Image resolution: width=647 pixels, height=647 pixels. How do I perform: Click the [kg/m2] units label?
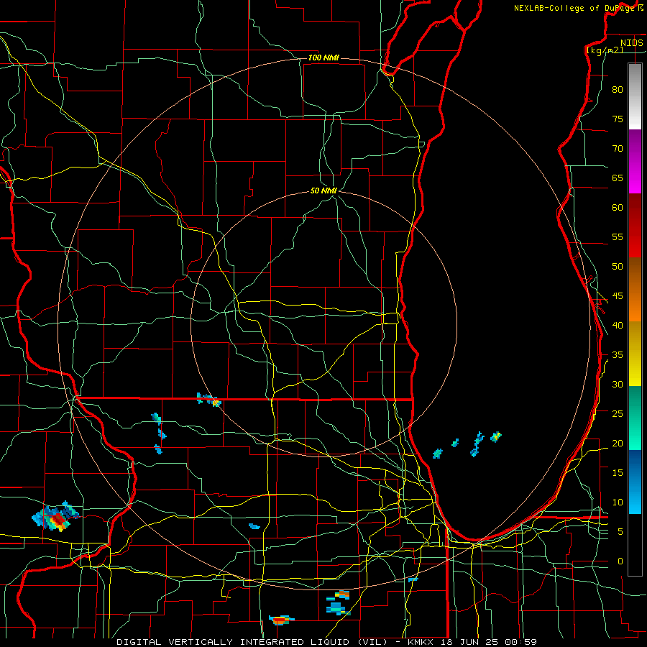click(x=605, y=50)
